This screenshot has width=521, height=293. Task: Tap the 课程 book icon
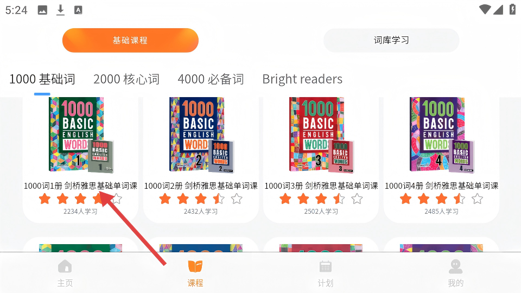point(195,266)
